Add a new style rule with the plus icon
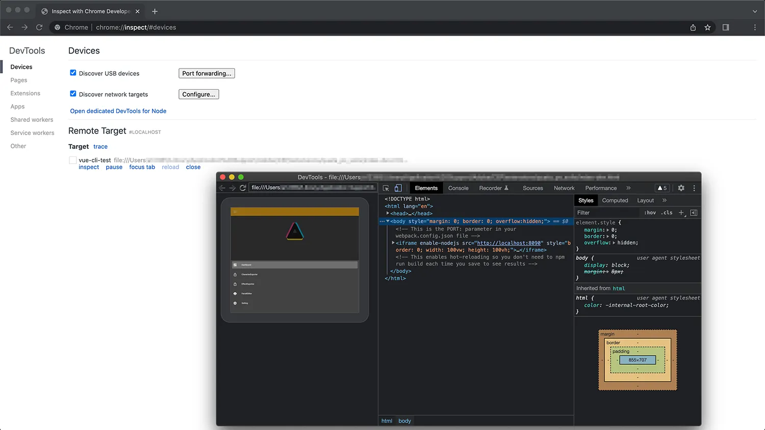The width and height of the screenshot is (765, 430). click(x=682, y=212)
